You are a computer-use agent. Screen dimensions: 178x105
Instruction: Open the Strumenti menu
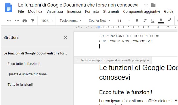point(111,11)
